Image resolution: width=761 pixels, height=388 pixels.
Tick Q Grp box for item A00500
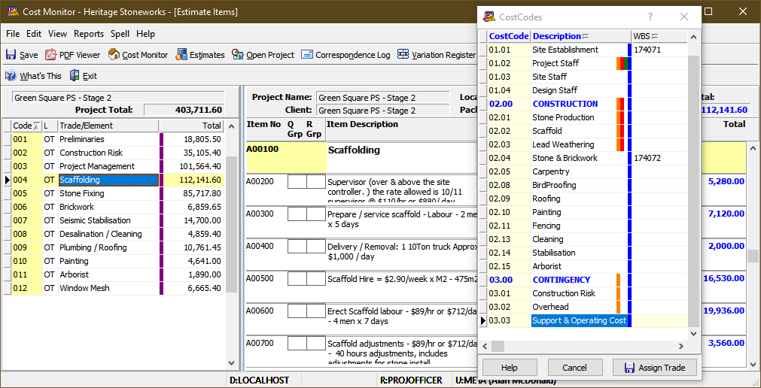tap(297, 278)
